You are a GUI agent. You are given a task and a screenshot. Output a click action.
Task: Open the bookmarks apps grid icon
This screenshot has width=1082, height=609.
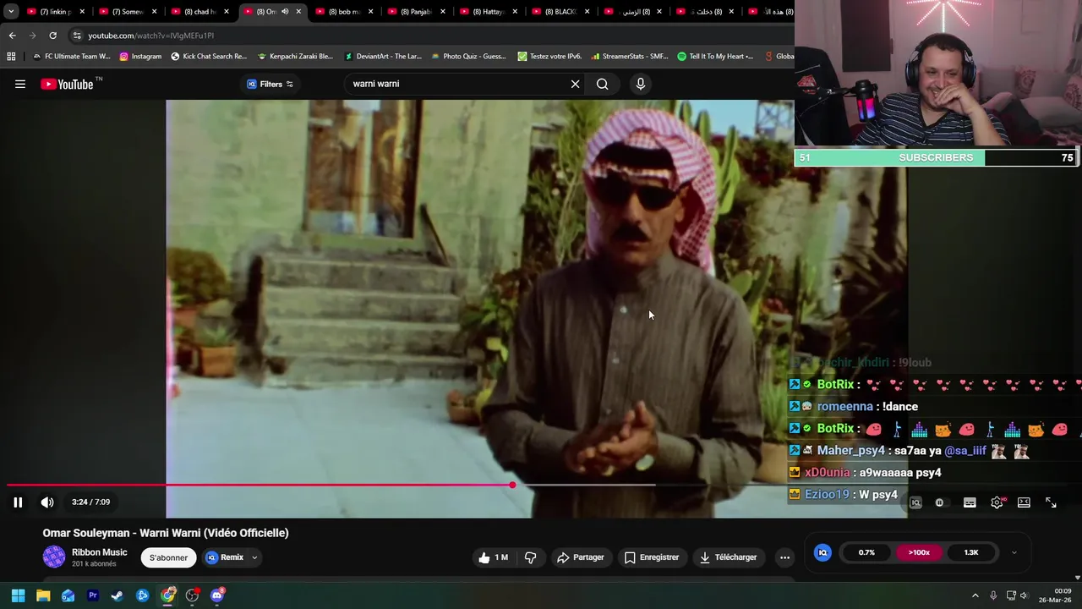coord(11,57)
